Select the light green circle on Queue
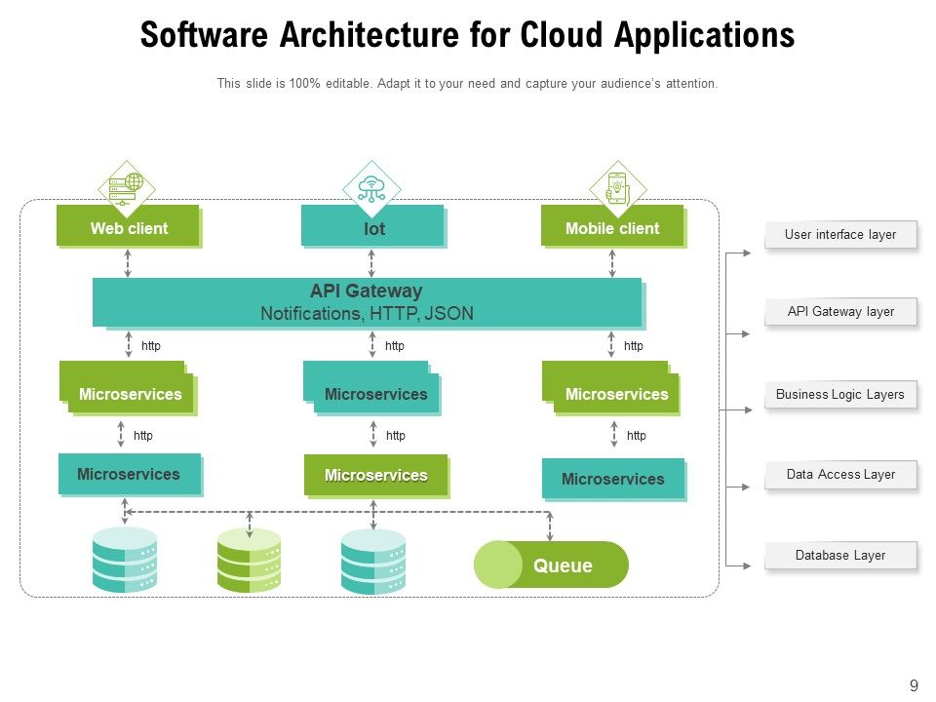Screen dimensions: 936x702 point(500,564)
